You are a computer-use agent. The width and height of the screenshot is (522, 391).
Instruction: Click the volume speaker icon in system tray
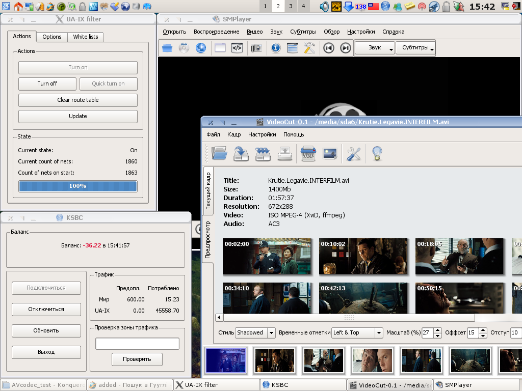click(x=324, y=7)
